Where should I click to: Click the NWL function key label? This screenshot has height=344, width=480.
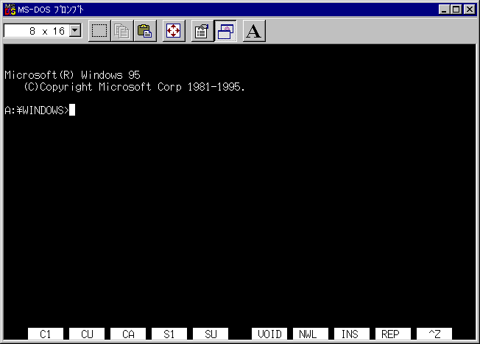[311, 334]
